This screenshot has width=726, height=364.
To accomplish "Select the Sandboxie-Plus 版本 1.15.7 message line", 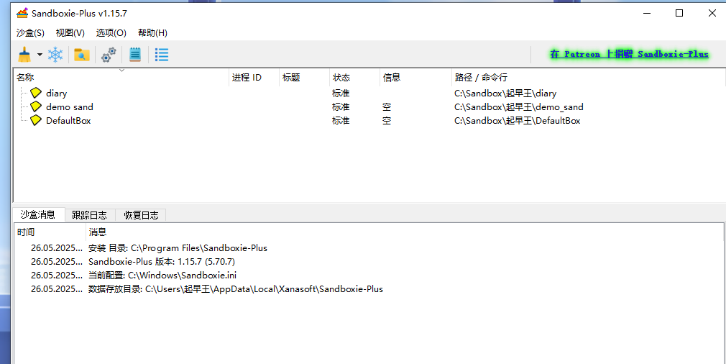I will click(x=369, y=262).
